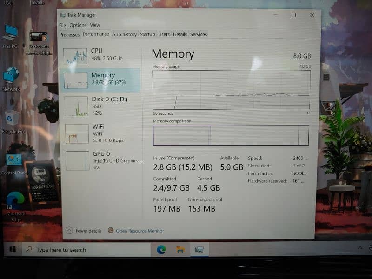Click the 8.0 GB total memory label

(x=302, y=56)
